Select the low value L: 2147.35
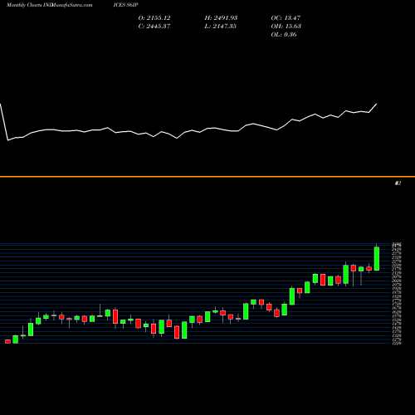The height and width of the screenshot is (415, 415). [x=221, y=27]
